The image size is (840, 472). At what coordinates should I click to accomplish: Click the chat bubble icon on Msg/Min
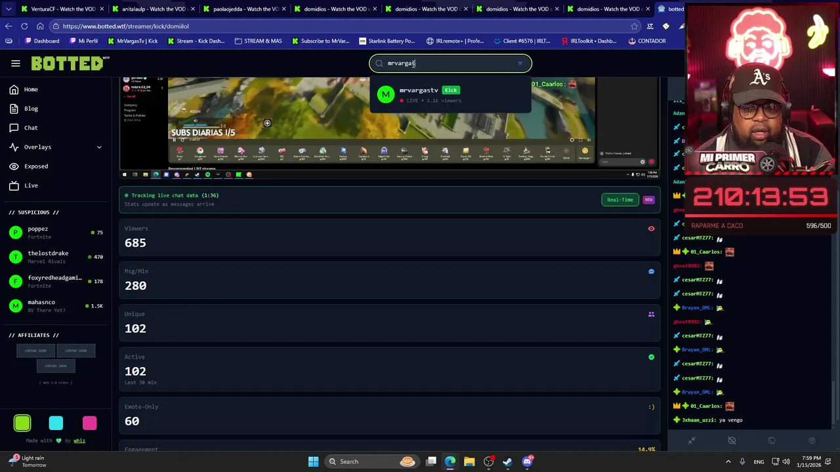(x=651, y=271)
